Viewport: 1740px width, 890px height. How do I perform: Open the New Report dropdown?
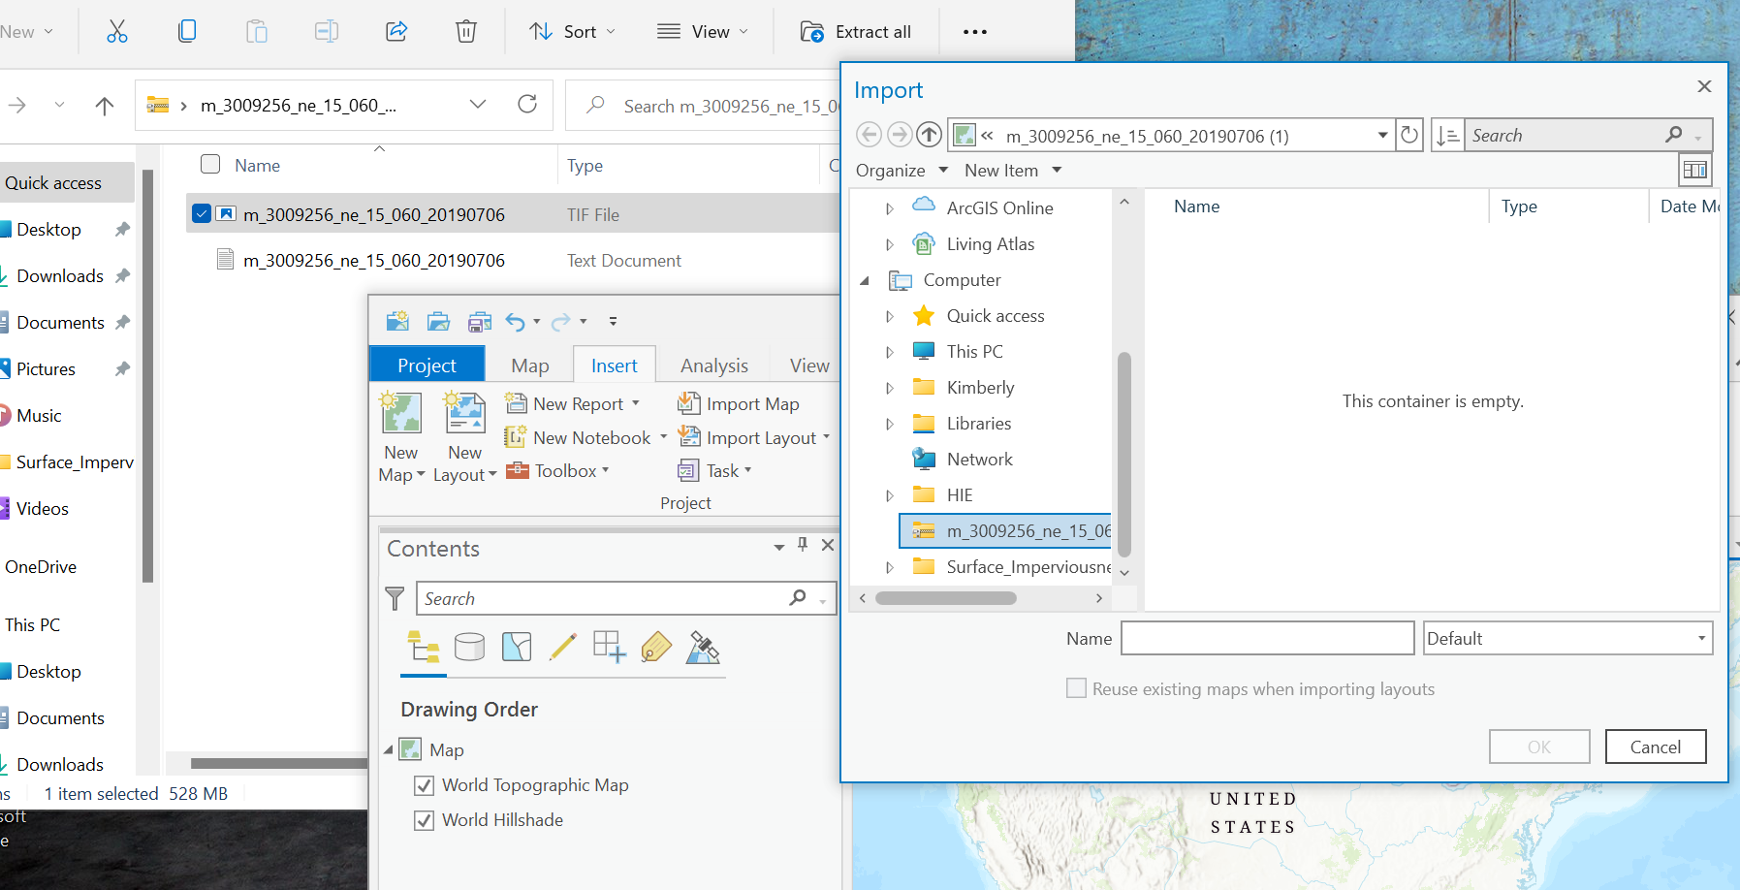point(638,403)
